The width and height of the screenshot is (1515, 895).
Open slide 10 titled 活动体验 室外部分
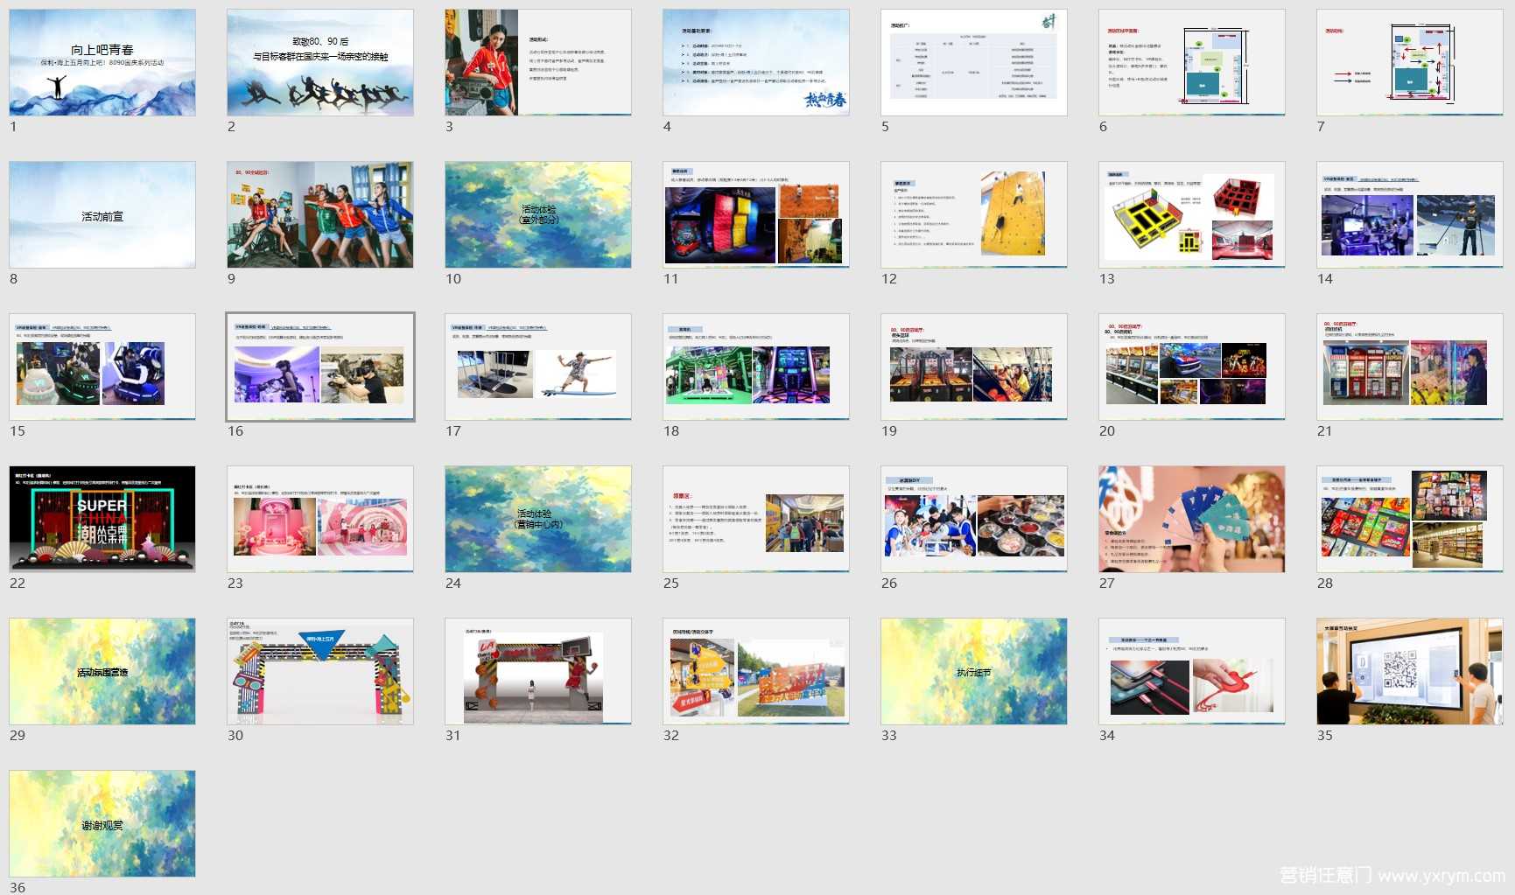(538, 215)
